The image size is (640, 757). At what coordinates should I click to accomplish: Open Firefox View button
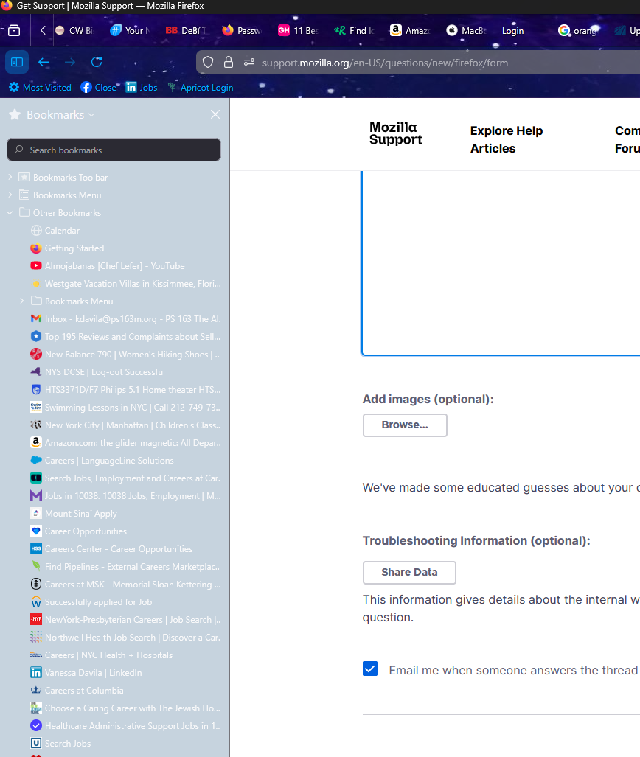coord(14,31)
